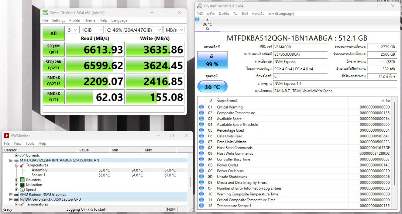
Task: Open the MB/s unit dropdown
Action: [x=174, y=30]
